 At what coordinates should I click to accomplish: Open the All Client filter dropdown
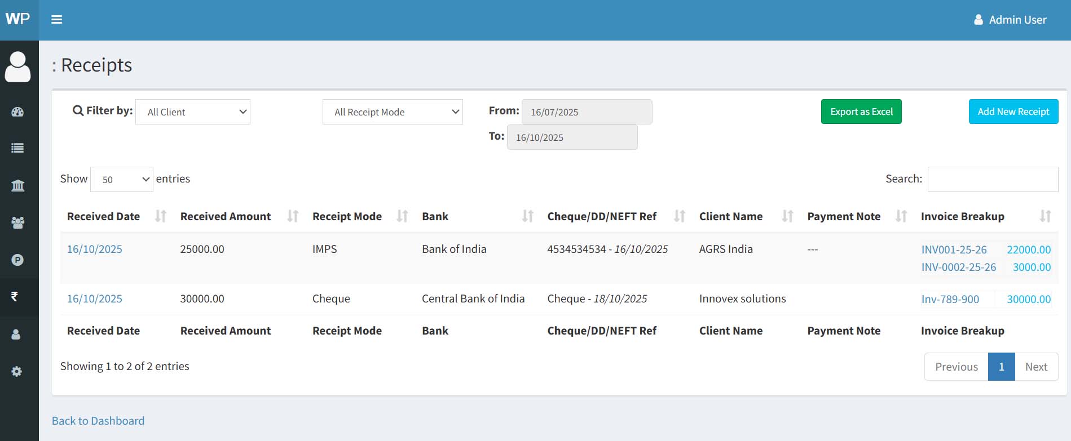[193, 112]
